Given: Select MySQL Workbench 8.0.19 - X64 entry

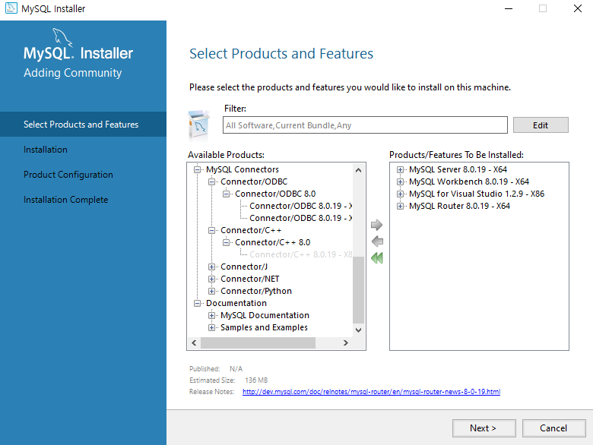Looking at the screenshot, I should click(x=469, y=181).
